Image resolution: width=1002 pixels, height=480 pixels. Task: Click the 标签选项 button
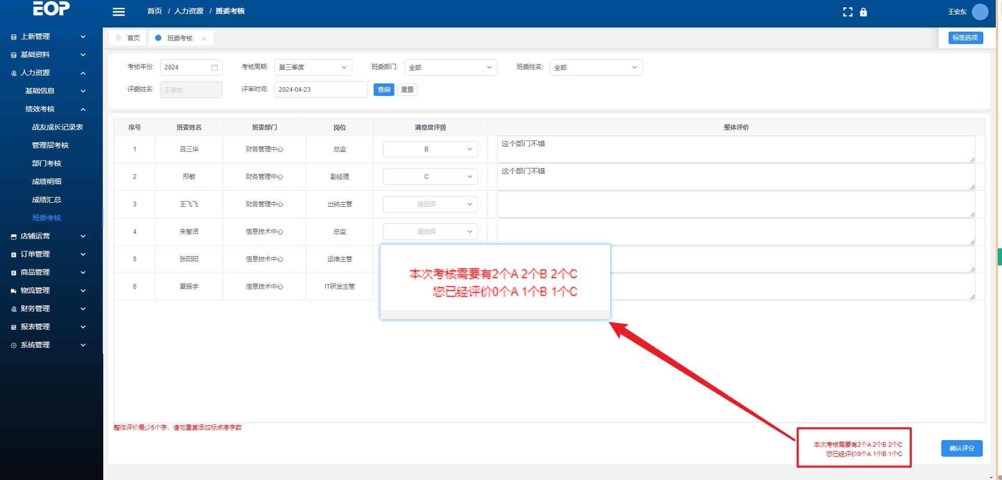pos(965,38)
